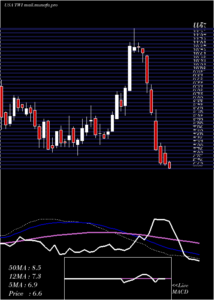The image size is (214, 300).
Task: Click the Price : 6.6 label
Action: click(25, 294)
